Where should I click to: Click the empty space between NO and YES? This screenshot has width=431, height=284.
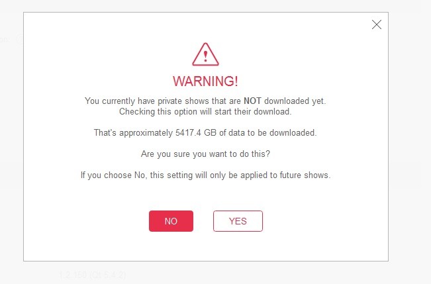[x=203, y=221]
